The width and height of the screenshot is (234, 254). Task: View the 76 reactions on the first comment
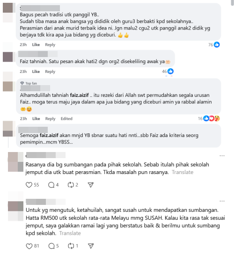point(214,44)
